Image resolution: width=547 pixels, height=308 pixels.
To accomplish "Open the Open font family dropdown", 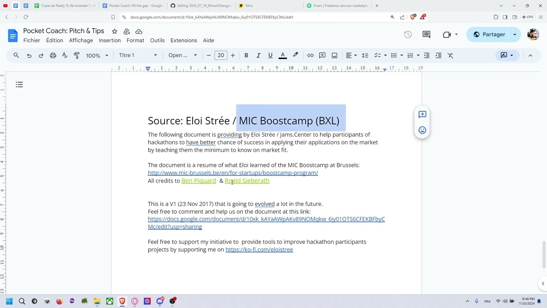I will (182, 55).
